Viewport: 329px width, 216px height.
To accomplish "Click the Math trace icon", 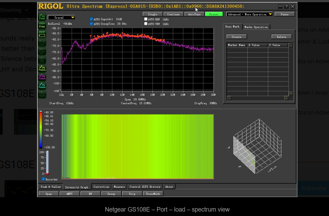I will click(42, 94).
